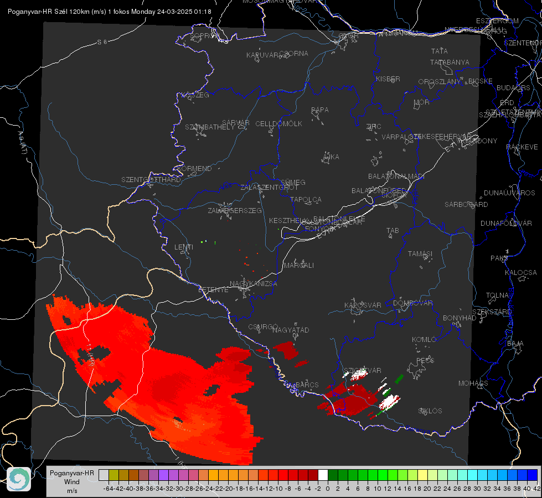The image size is (542, 498).
Task: Select the KALOCSA label
Action: (x=520, y=272)
